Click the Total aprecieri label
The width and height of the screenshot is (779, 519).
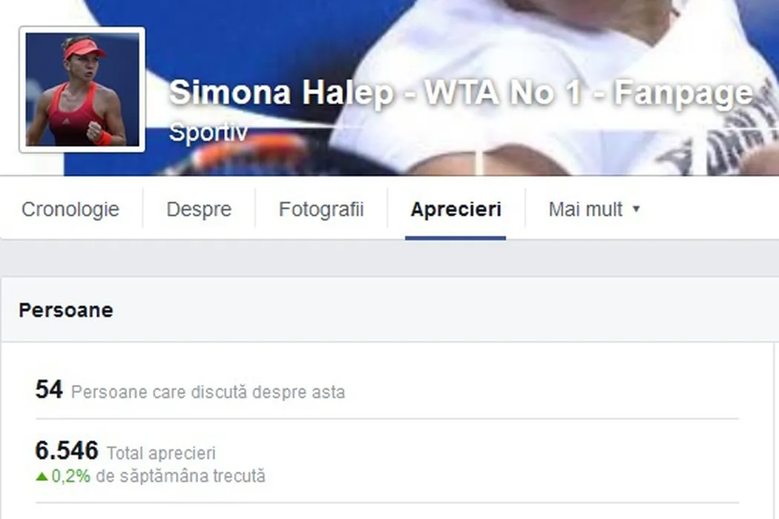162,453
